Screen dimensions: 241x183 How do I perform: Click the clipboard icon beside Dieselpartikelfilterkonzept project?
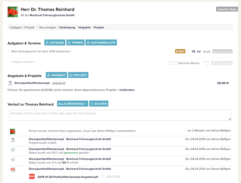(x=10, y=83)
